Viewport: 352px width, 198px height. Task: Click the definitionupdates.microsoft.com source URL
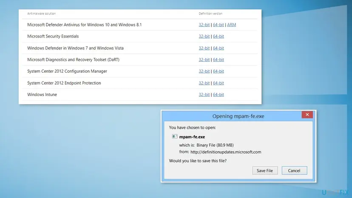pyautogui.click(x=226, y=152)
